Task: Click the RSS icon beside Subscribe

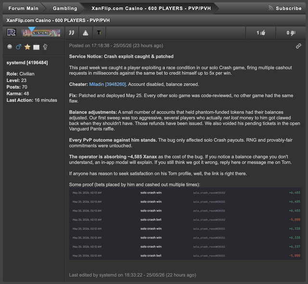Action: click(271, 8)
